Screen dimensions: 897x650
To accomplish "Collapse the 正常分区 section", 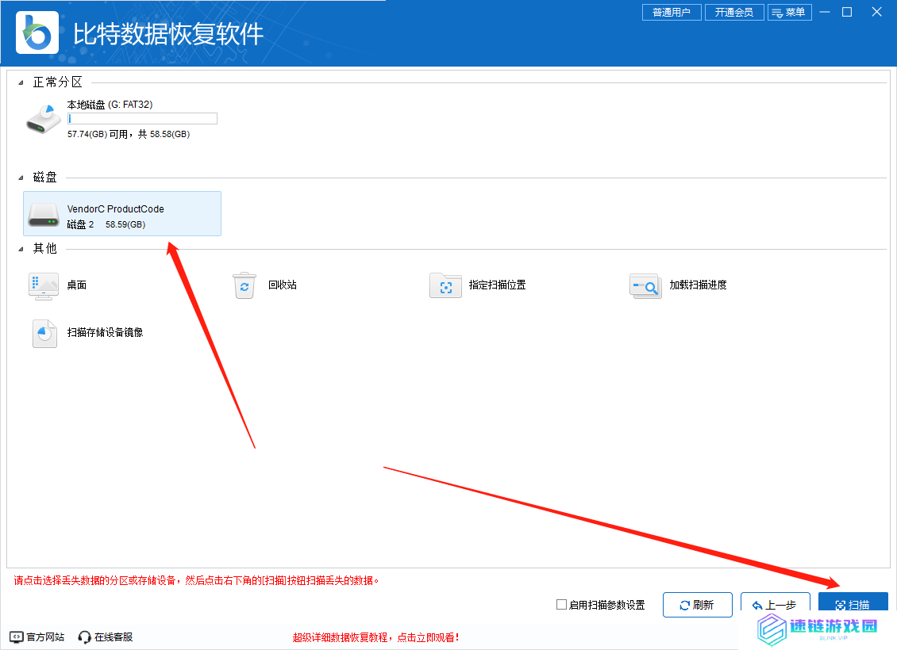I will click(x=21, y=82).
